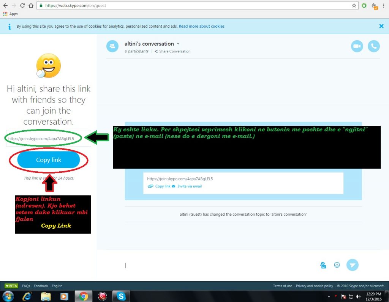Open Privacy and cookie policy link

pyautogui.click(x=314, y=286)
